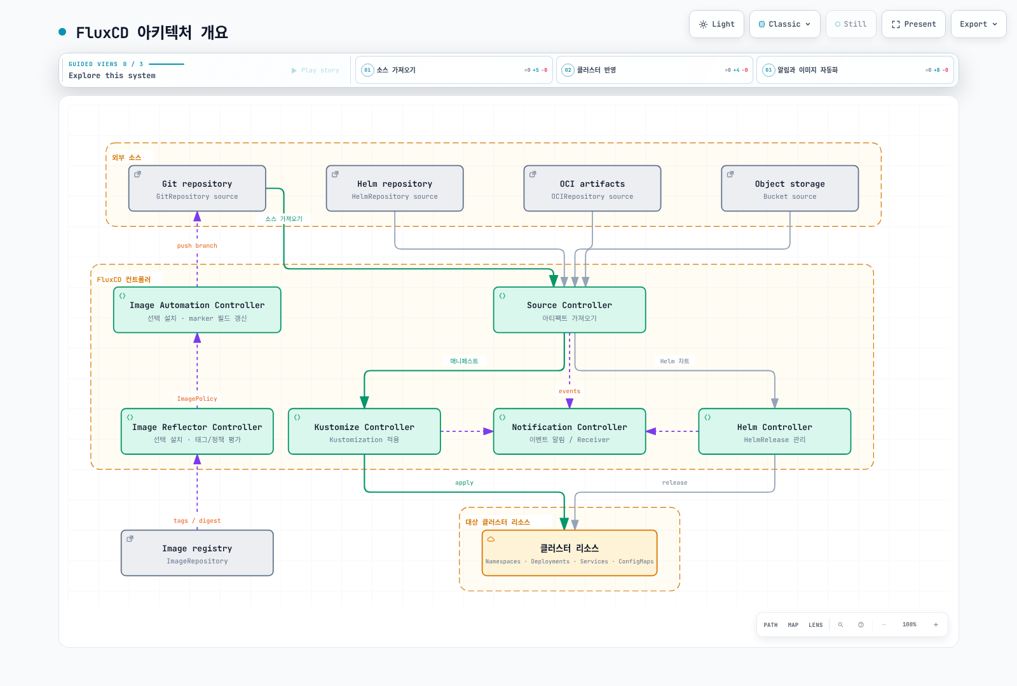Image resolution: width=1017 pixels, height=686 pixels.
Task: Open the Export dropdown menu
Action: (x=978, y=24)
